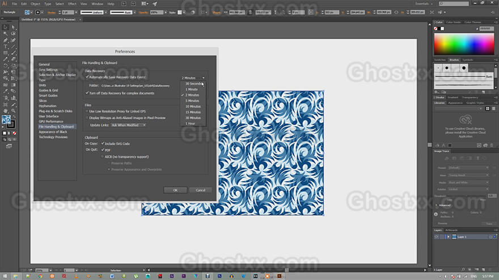Toggle Include SVG Code checkbox
The height and width of the screenshot is (280, 499).
(103, 144)
